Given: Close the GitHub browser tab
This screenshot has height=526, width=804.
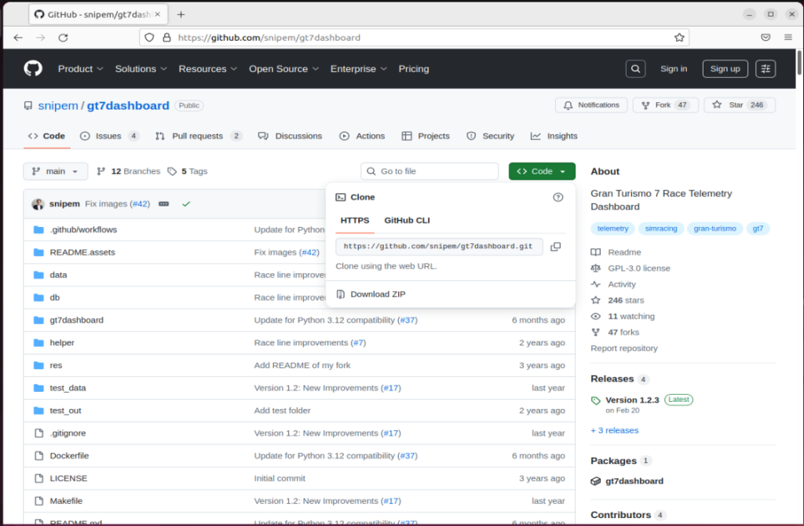Looking at the screenshot, I should (157, 14).
